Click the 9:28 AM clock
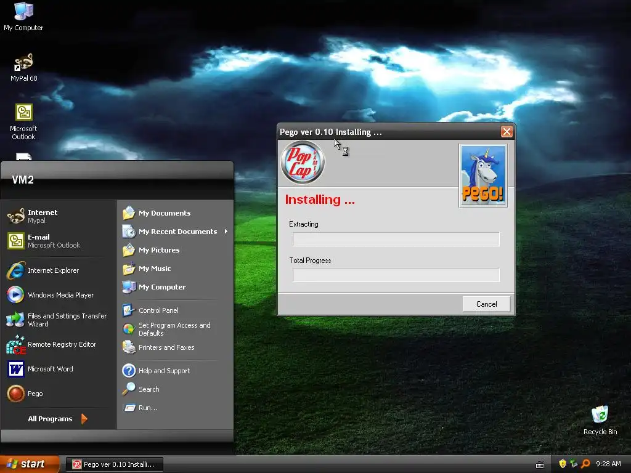Screen dimensions: 631x473 coord(608,464)
